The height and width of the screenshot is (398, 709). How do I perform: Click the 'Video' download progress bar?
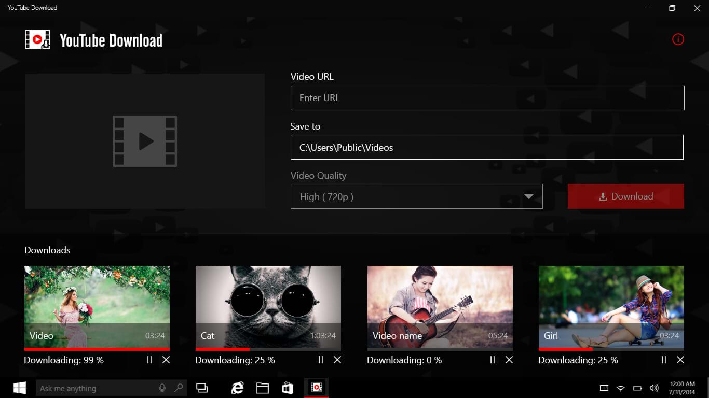97,349
